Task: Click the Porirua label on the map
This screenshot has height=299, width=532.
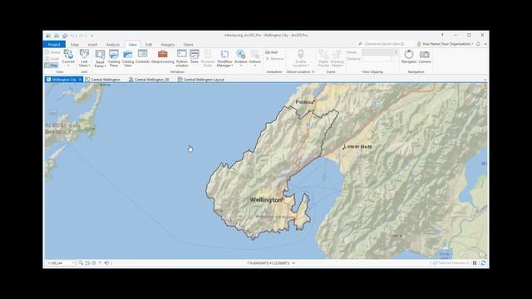Action: [305, 101]
